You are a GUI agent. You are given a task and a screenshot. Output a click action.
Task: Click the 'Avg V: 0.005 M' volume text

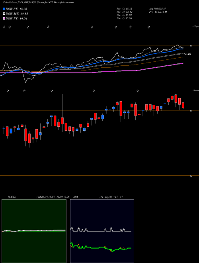tap(157, 8)
